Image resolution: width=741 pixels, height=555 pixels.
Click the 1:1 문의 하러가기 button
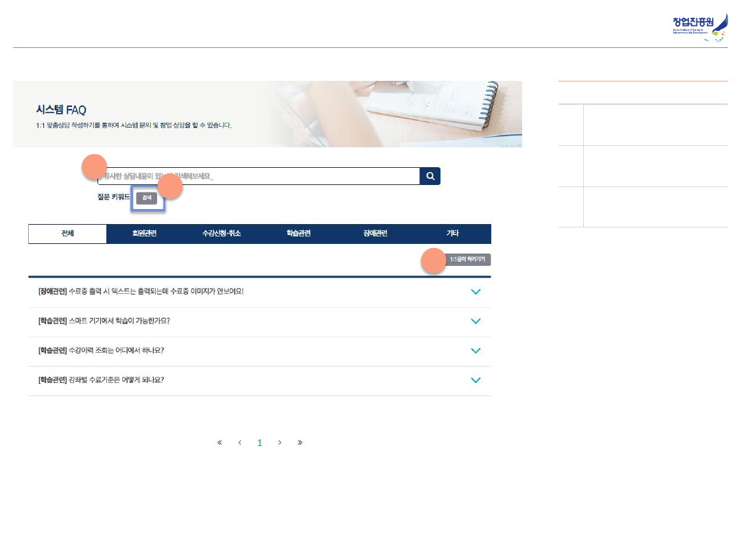[468, 260]
